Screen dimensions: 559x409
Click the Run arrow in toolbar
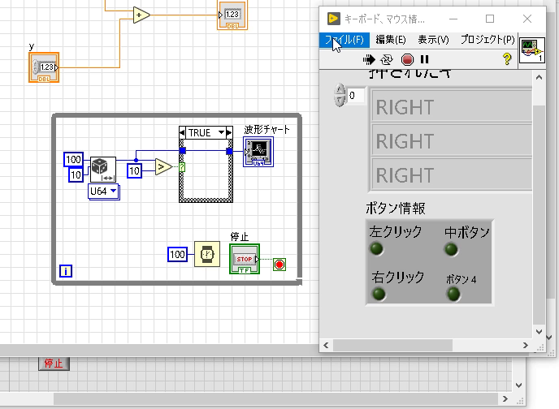[x=369, y=59]
